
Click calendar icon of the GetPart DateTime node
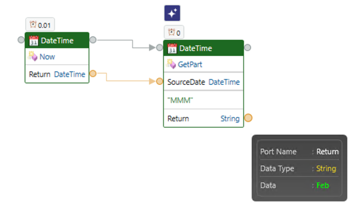pyautogui.click(x=172, y=48)
